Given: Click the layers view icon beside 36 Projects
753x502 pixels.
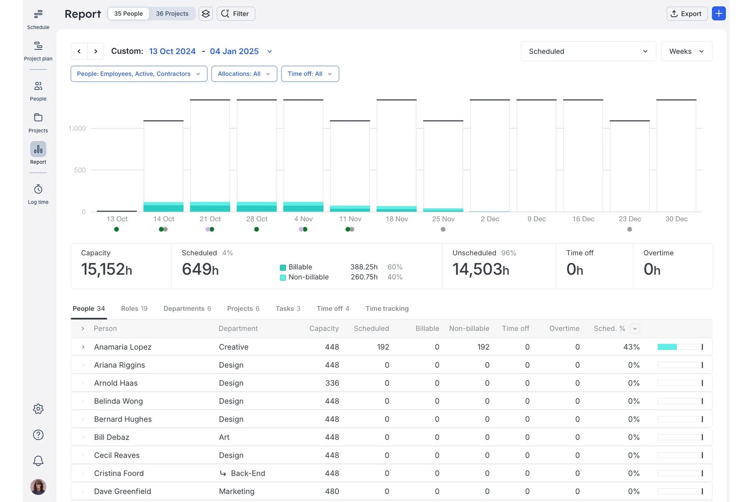Looking at the screenshot, I should click(206, 14).
